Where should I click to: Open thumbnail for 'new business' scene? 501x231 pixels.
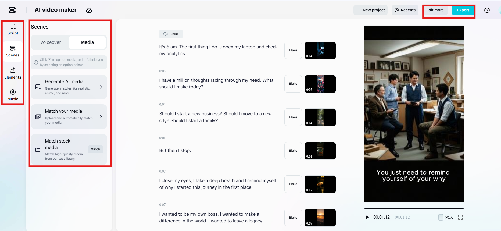click(x=320, y=117)
